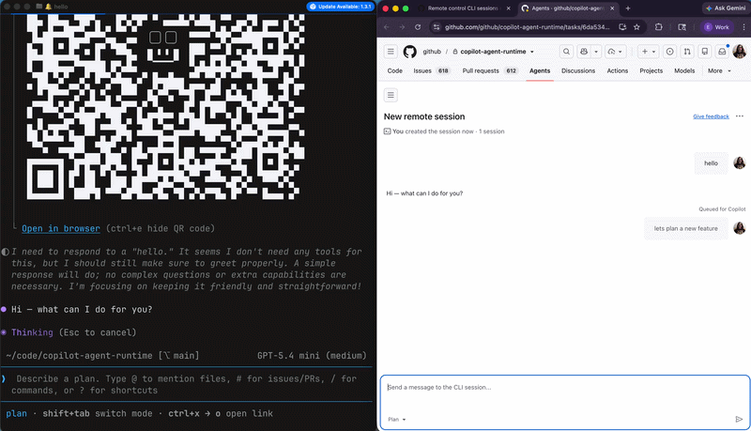751x431 pixels.
Task: Expand the Copilot dropdown arrow in header
Action: (x=596, y=52)
